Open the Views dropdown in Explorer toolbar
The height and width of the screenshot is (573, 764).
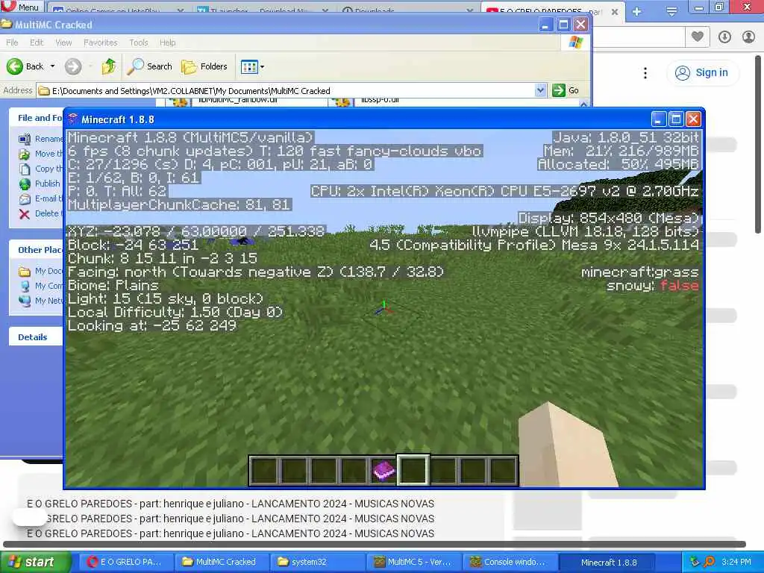[x=252, y=66]
